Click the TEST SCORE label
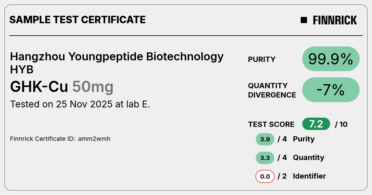Screen dimensions: 372x195 click(x=271, y=124)
